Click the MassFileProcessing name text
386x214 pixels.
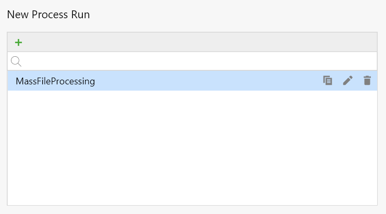point(55,81)
